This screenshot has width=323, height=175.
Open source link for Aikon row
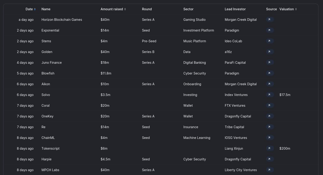point(270,84)
